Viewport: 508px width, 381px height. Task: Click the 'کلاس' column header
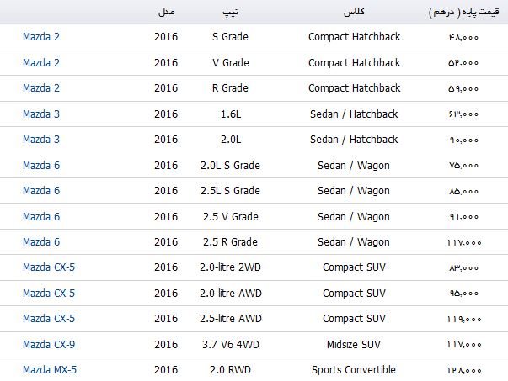click(x=354, y=13)
